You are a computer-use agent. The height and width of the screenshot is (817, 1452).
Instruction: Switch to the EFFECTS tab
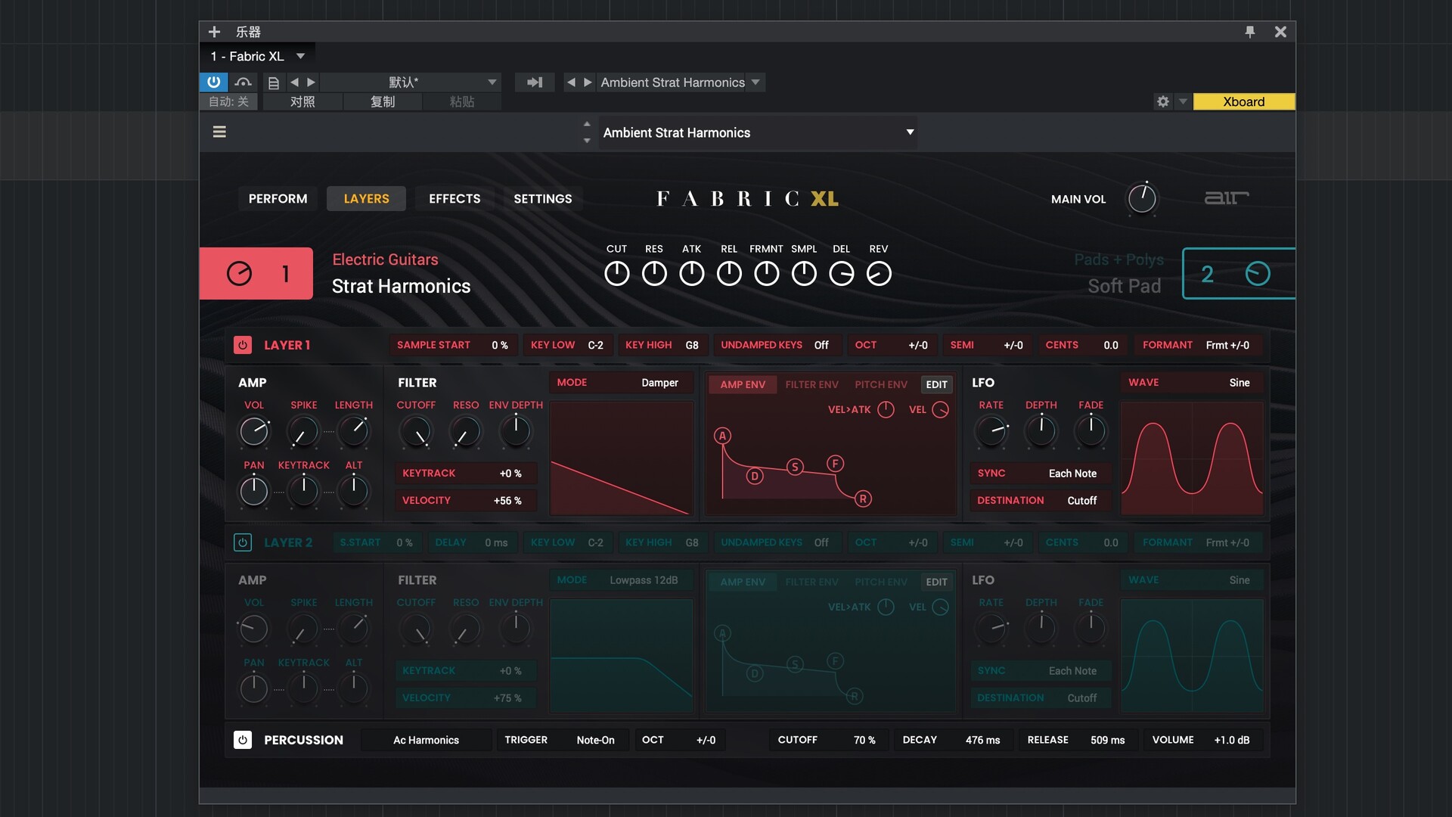coord(454,198)
